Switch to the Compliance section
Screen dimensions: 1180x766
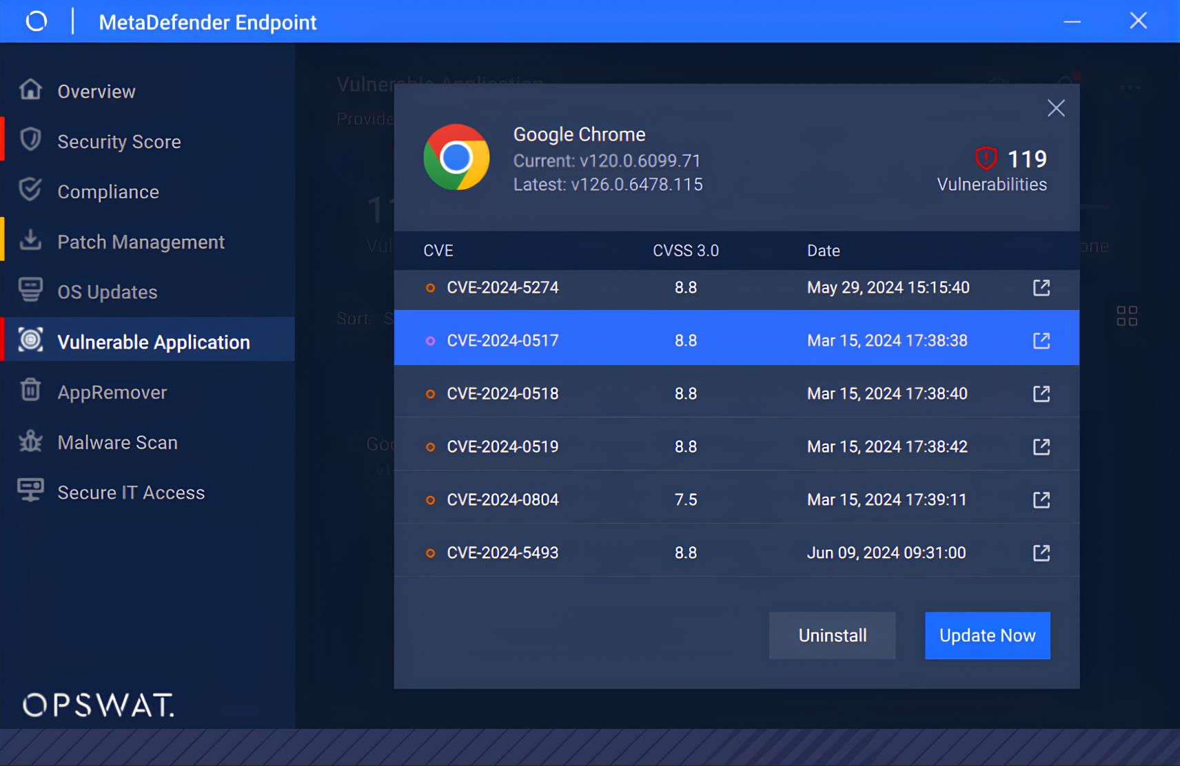pyautogui.click(x=108, y=191)
